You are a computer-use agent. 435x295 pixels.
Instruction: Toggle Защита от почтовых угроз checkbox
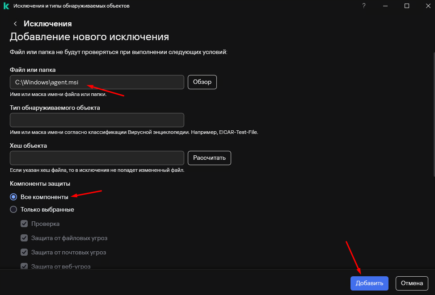coord(24,252)
